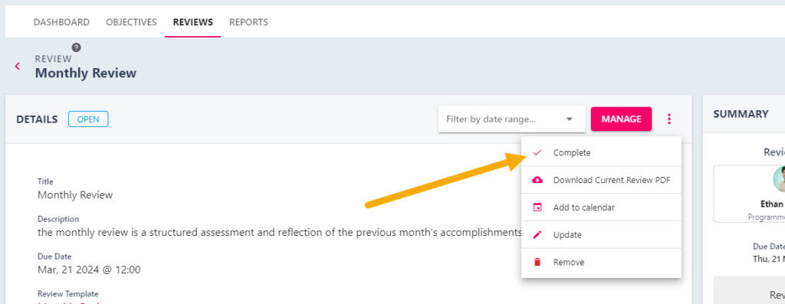Click the red trash Remove icon
The width and height of the screenshot is (785, 304).
point(537,262)
